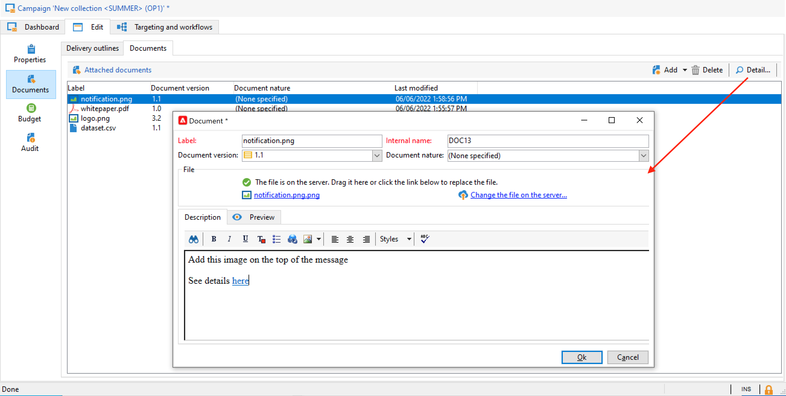
Task: Expand the Document nature dropdown
Action: [x=644, y=156]
